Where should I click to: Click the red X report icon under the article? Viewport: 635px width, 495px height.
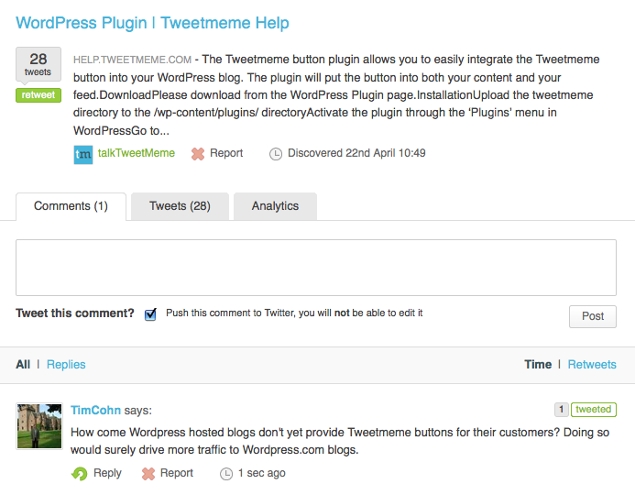point(198,154)
